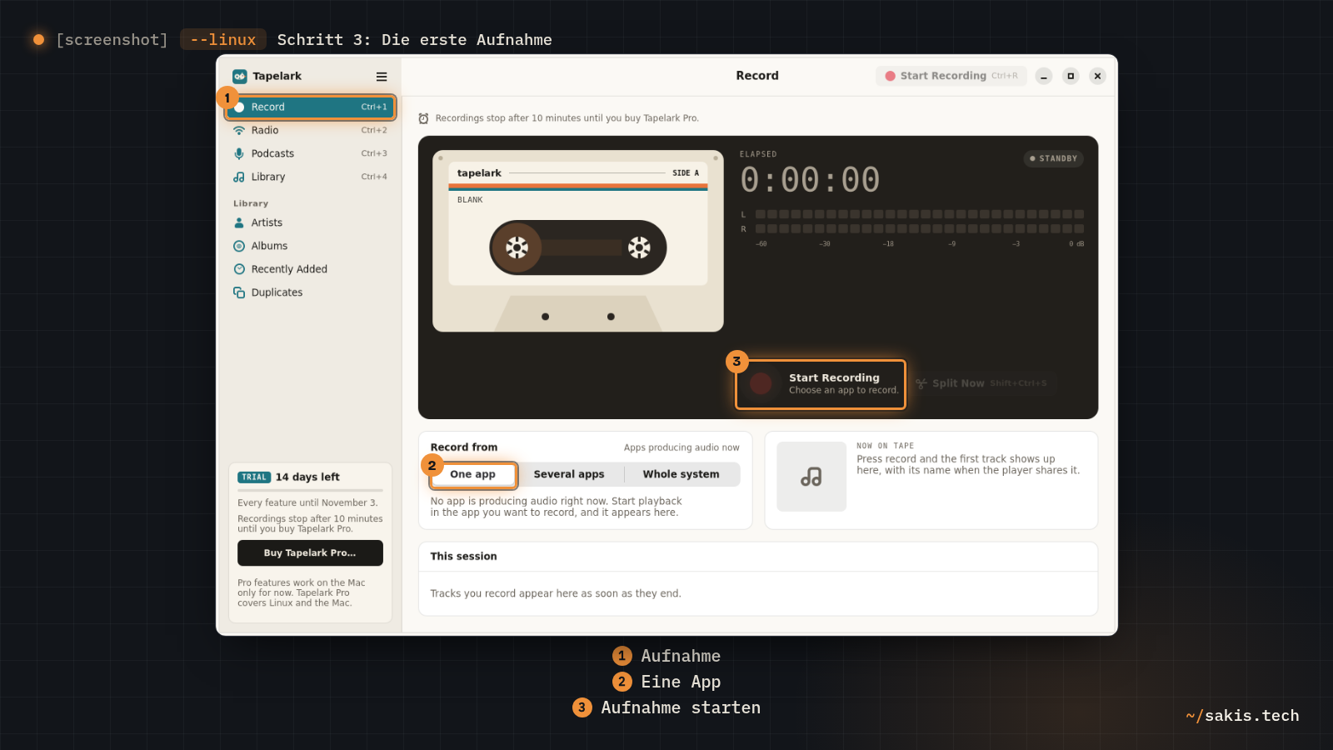Click Apps producing audio now label
The height and width of the screenshot is (750, 1333).
681,447
